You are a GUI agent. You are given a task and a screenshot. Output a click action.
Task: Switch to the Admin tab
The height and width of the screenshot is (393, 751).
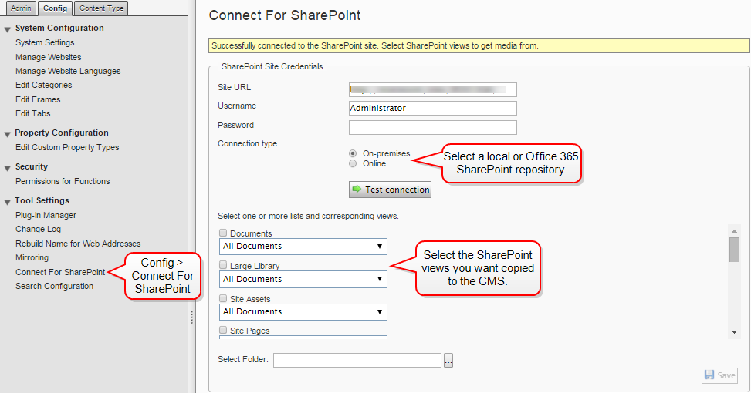click(21, 8)
